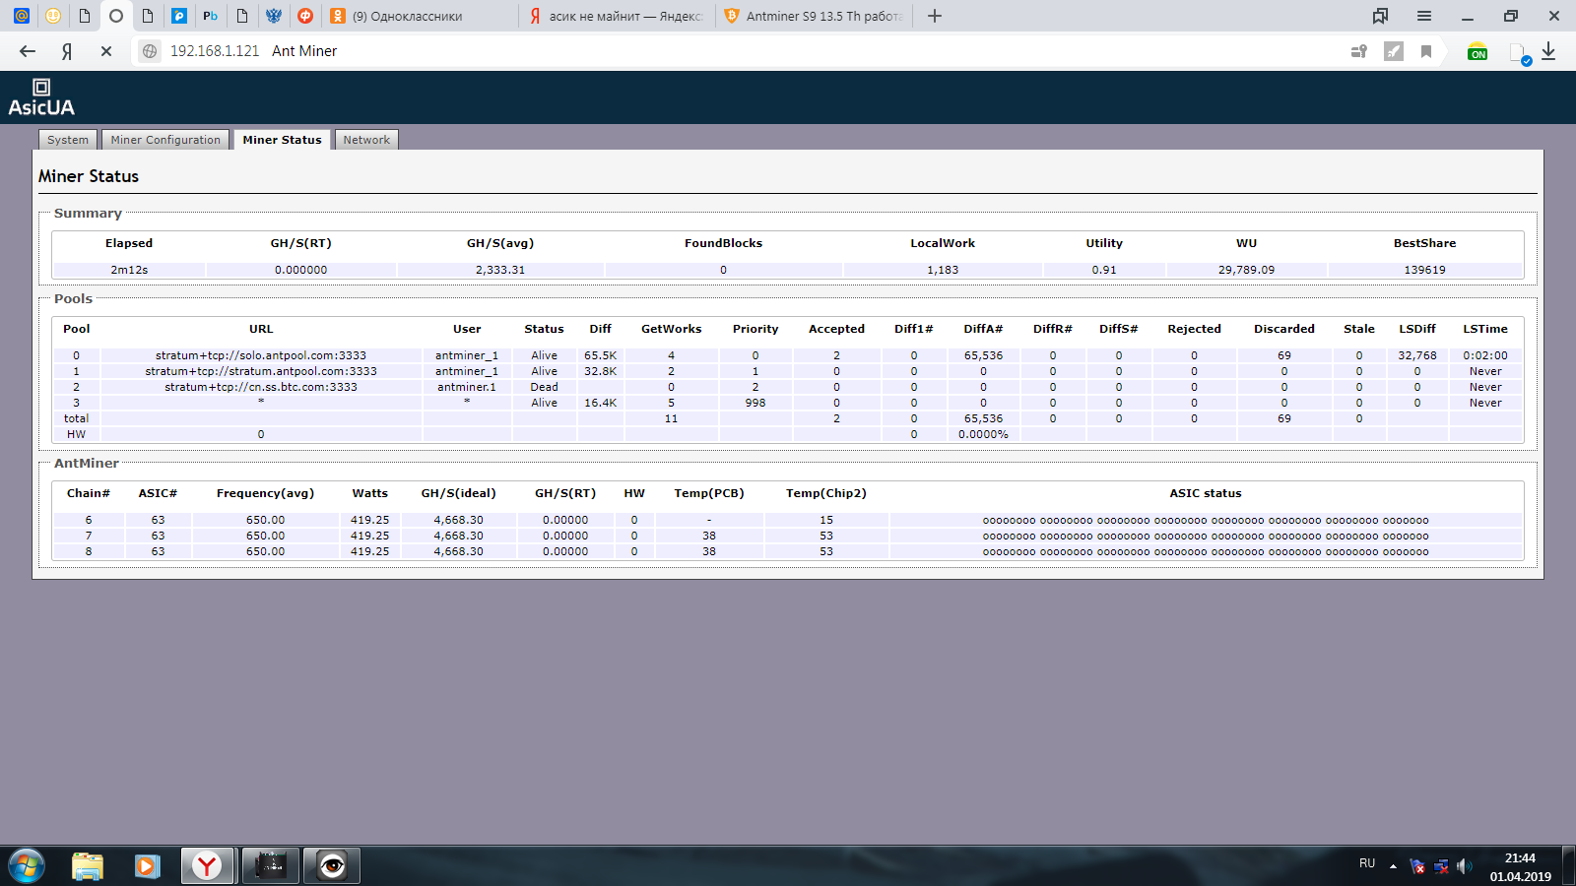Open Windows Explorer from the taskbar
Image resolution: width=1576 pixels, height=886 pixels.
[88, 866]
